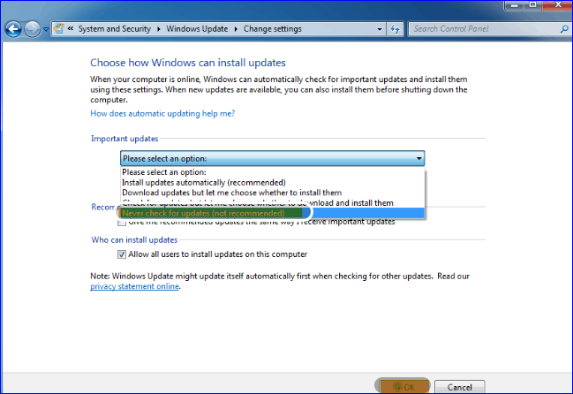Viewport: 573px width, 394px height.
Task: Select Never check for updates (not recommended)
Action: click(x=273, y=213)
